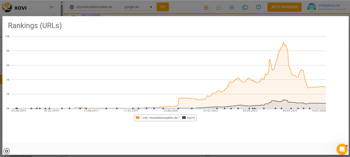Click the orange legend color swatch
Viewport: 350px width, 157px height.
(137, 118)
